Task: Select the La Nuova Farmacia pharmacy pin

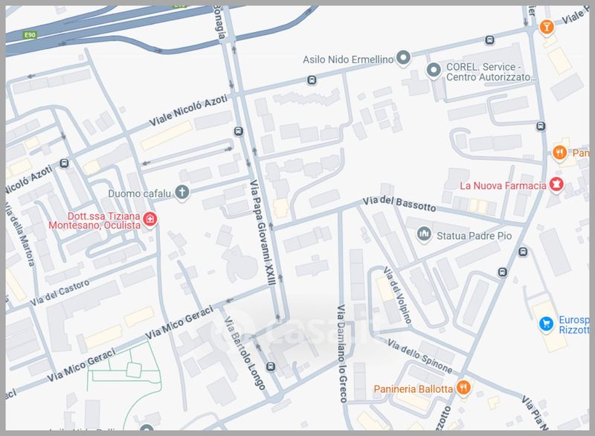Action: click(556, 185)
